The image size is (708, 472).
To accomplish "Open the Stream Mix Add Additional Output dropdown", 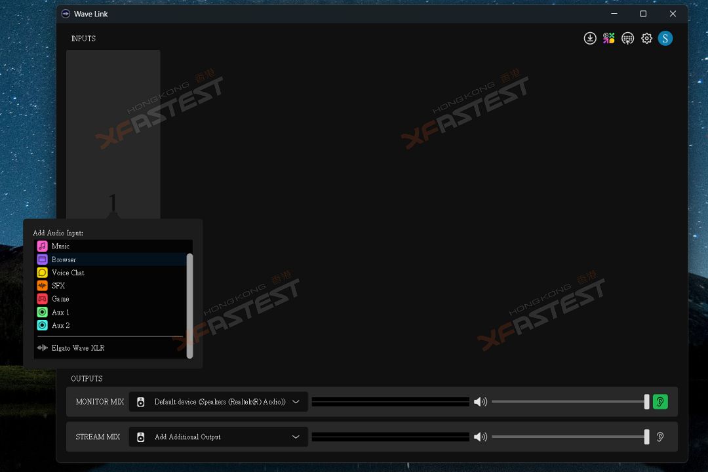I will coord(218,437).
